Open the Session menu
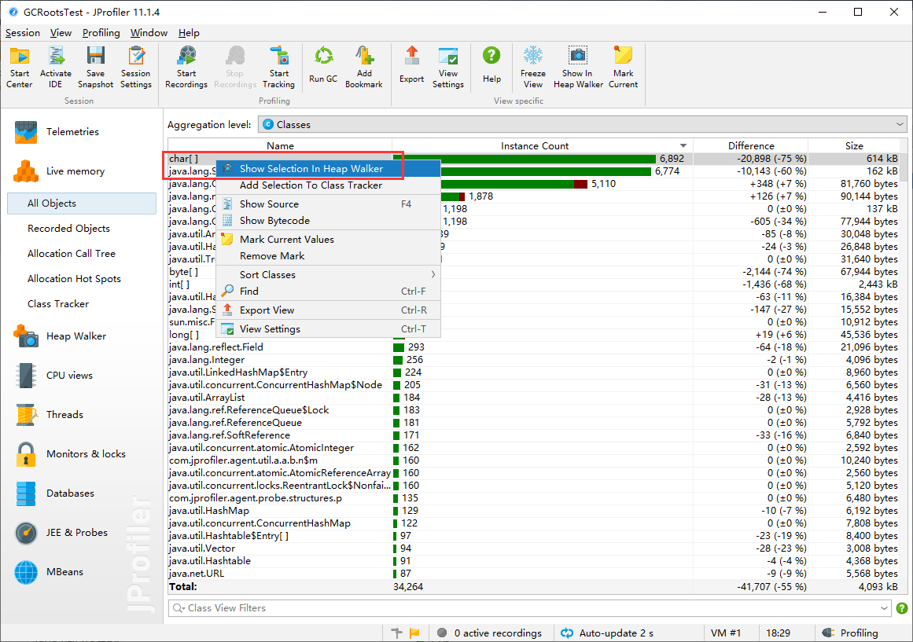 click(23, 32)
